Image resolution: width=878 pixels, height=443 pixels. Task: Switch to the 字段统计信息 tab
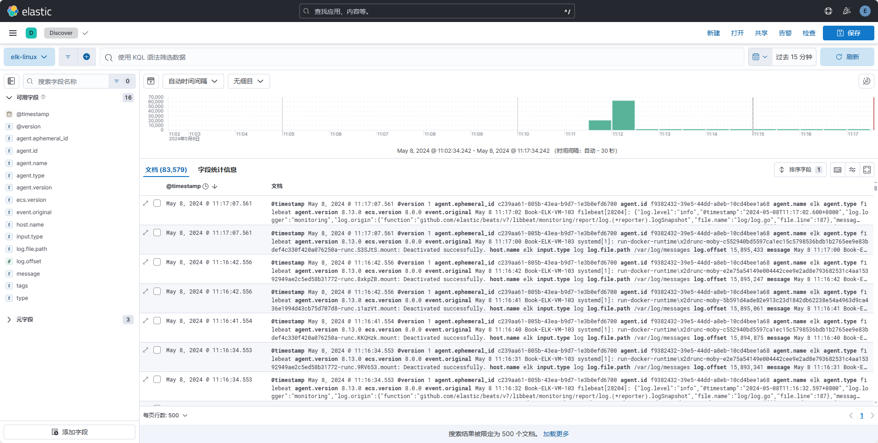(217, 170)
